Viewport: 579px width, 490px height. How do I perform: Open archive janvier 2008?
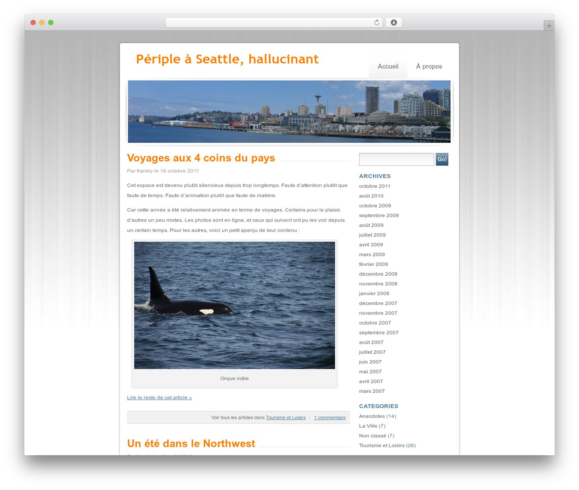pyautogui.click(x=374, y=293)
